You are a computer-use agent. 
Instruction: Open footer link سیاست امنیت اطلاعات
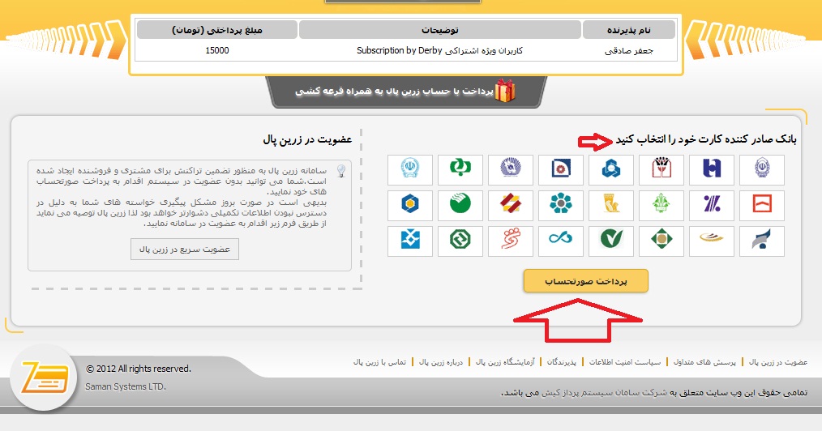point(625,362)
